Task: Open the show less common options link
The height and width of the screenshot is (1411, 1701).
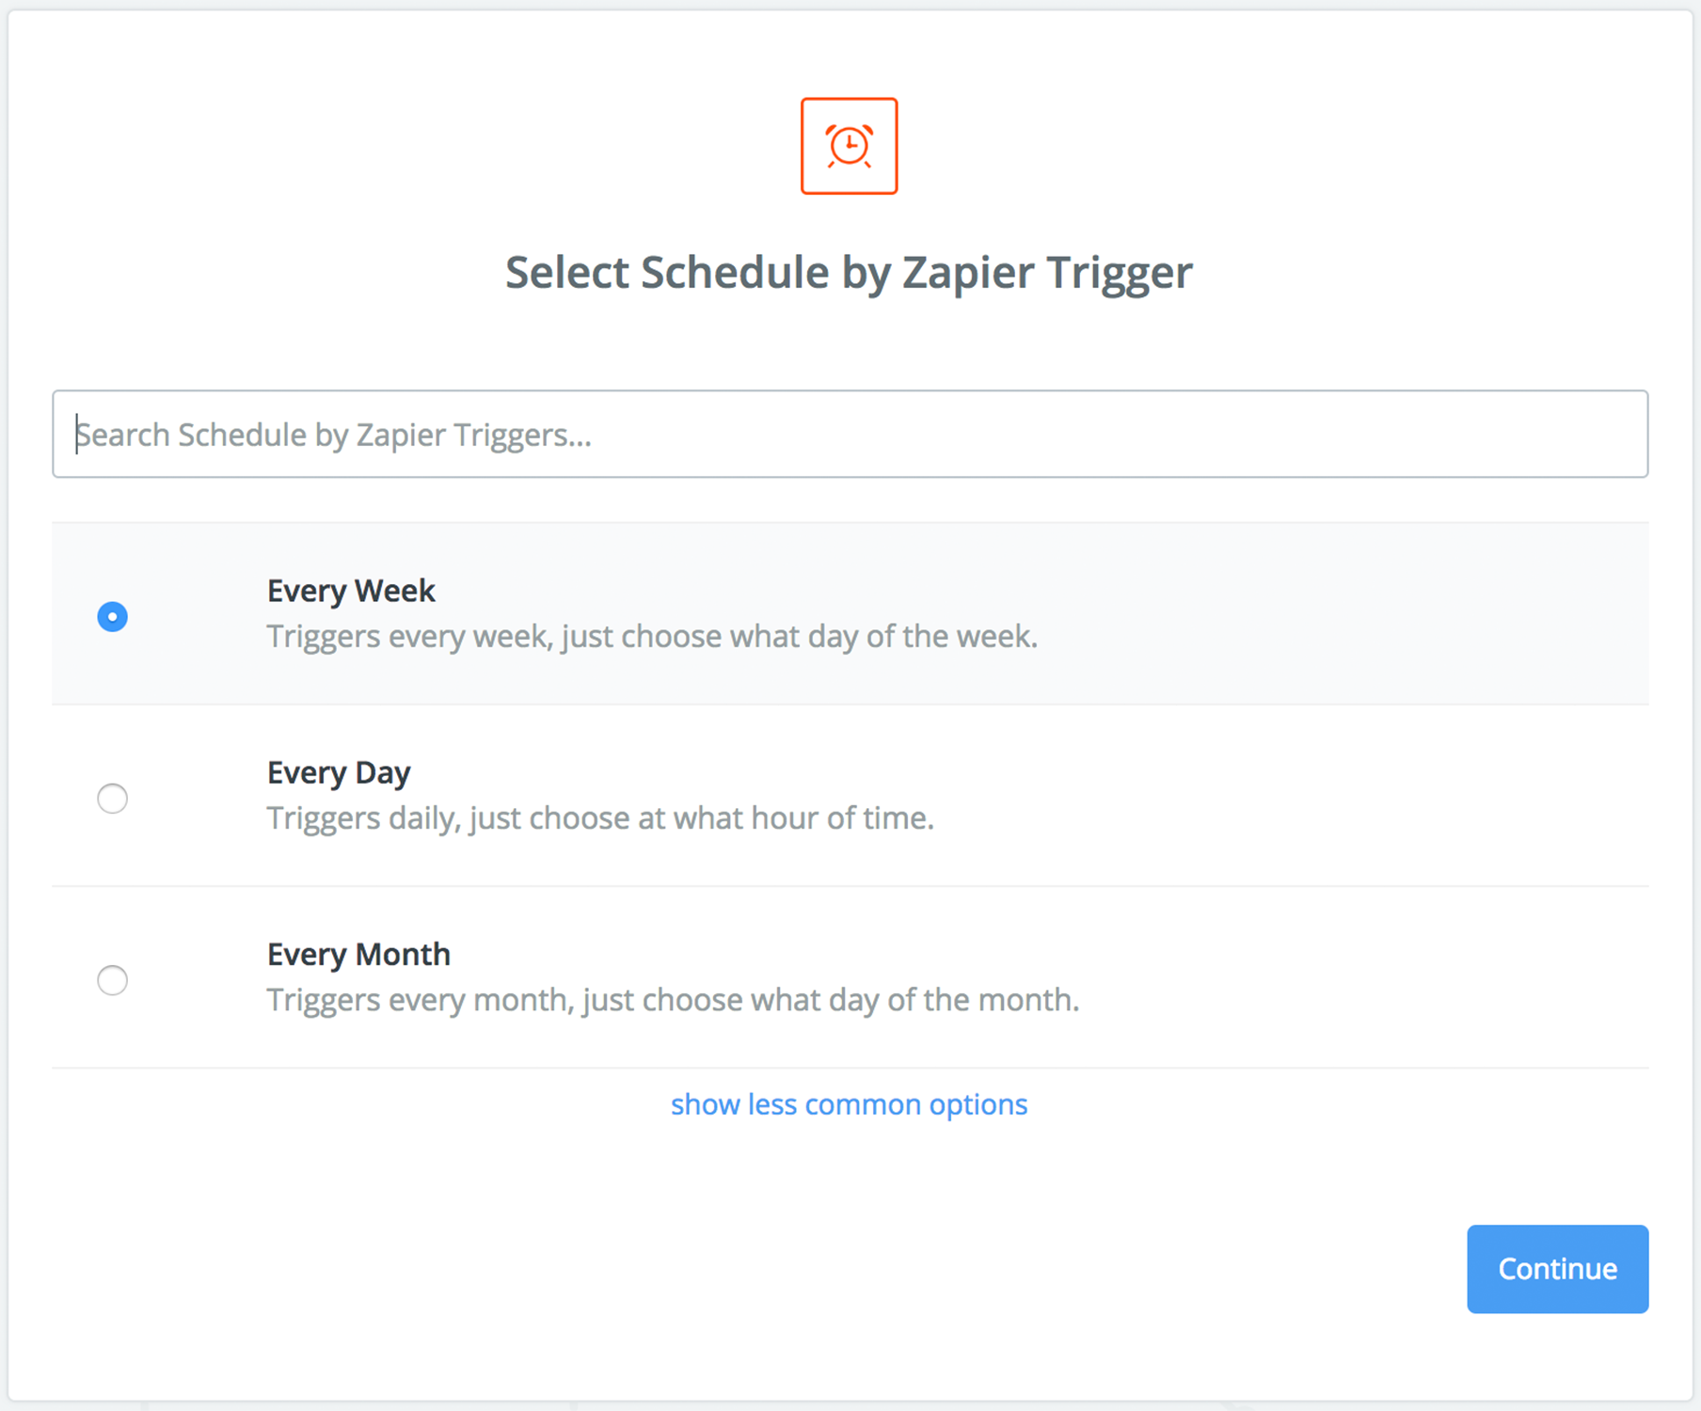Action: click(x=849, y=1103)
